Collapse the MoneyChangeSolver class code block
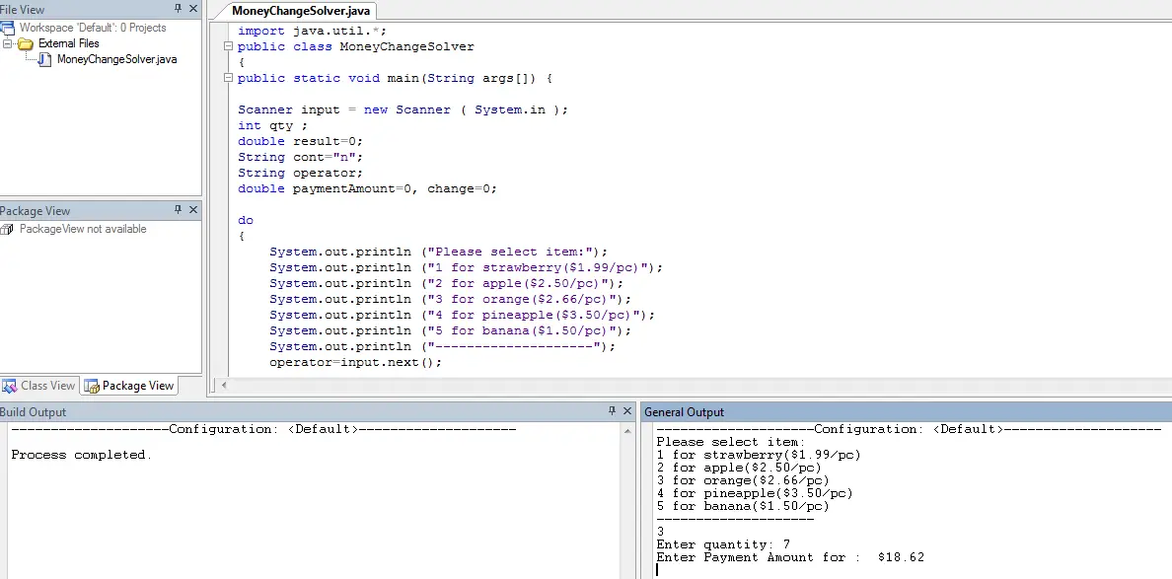This screenshot has height=579, width=1172. pyautogui.click(x=229, y=46)
